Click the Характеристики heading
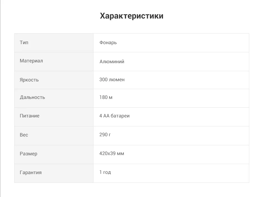 131,16
